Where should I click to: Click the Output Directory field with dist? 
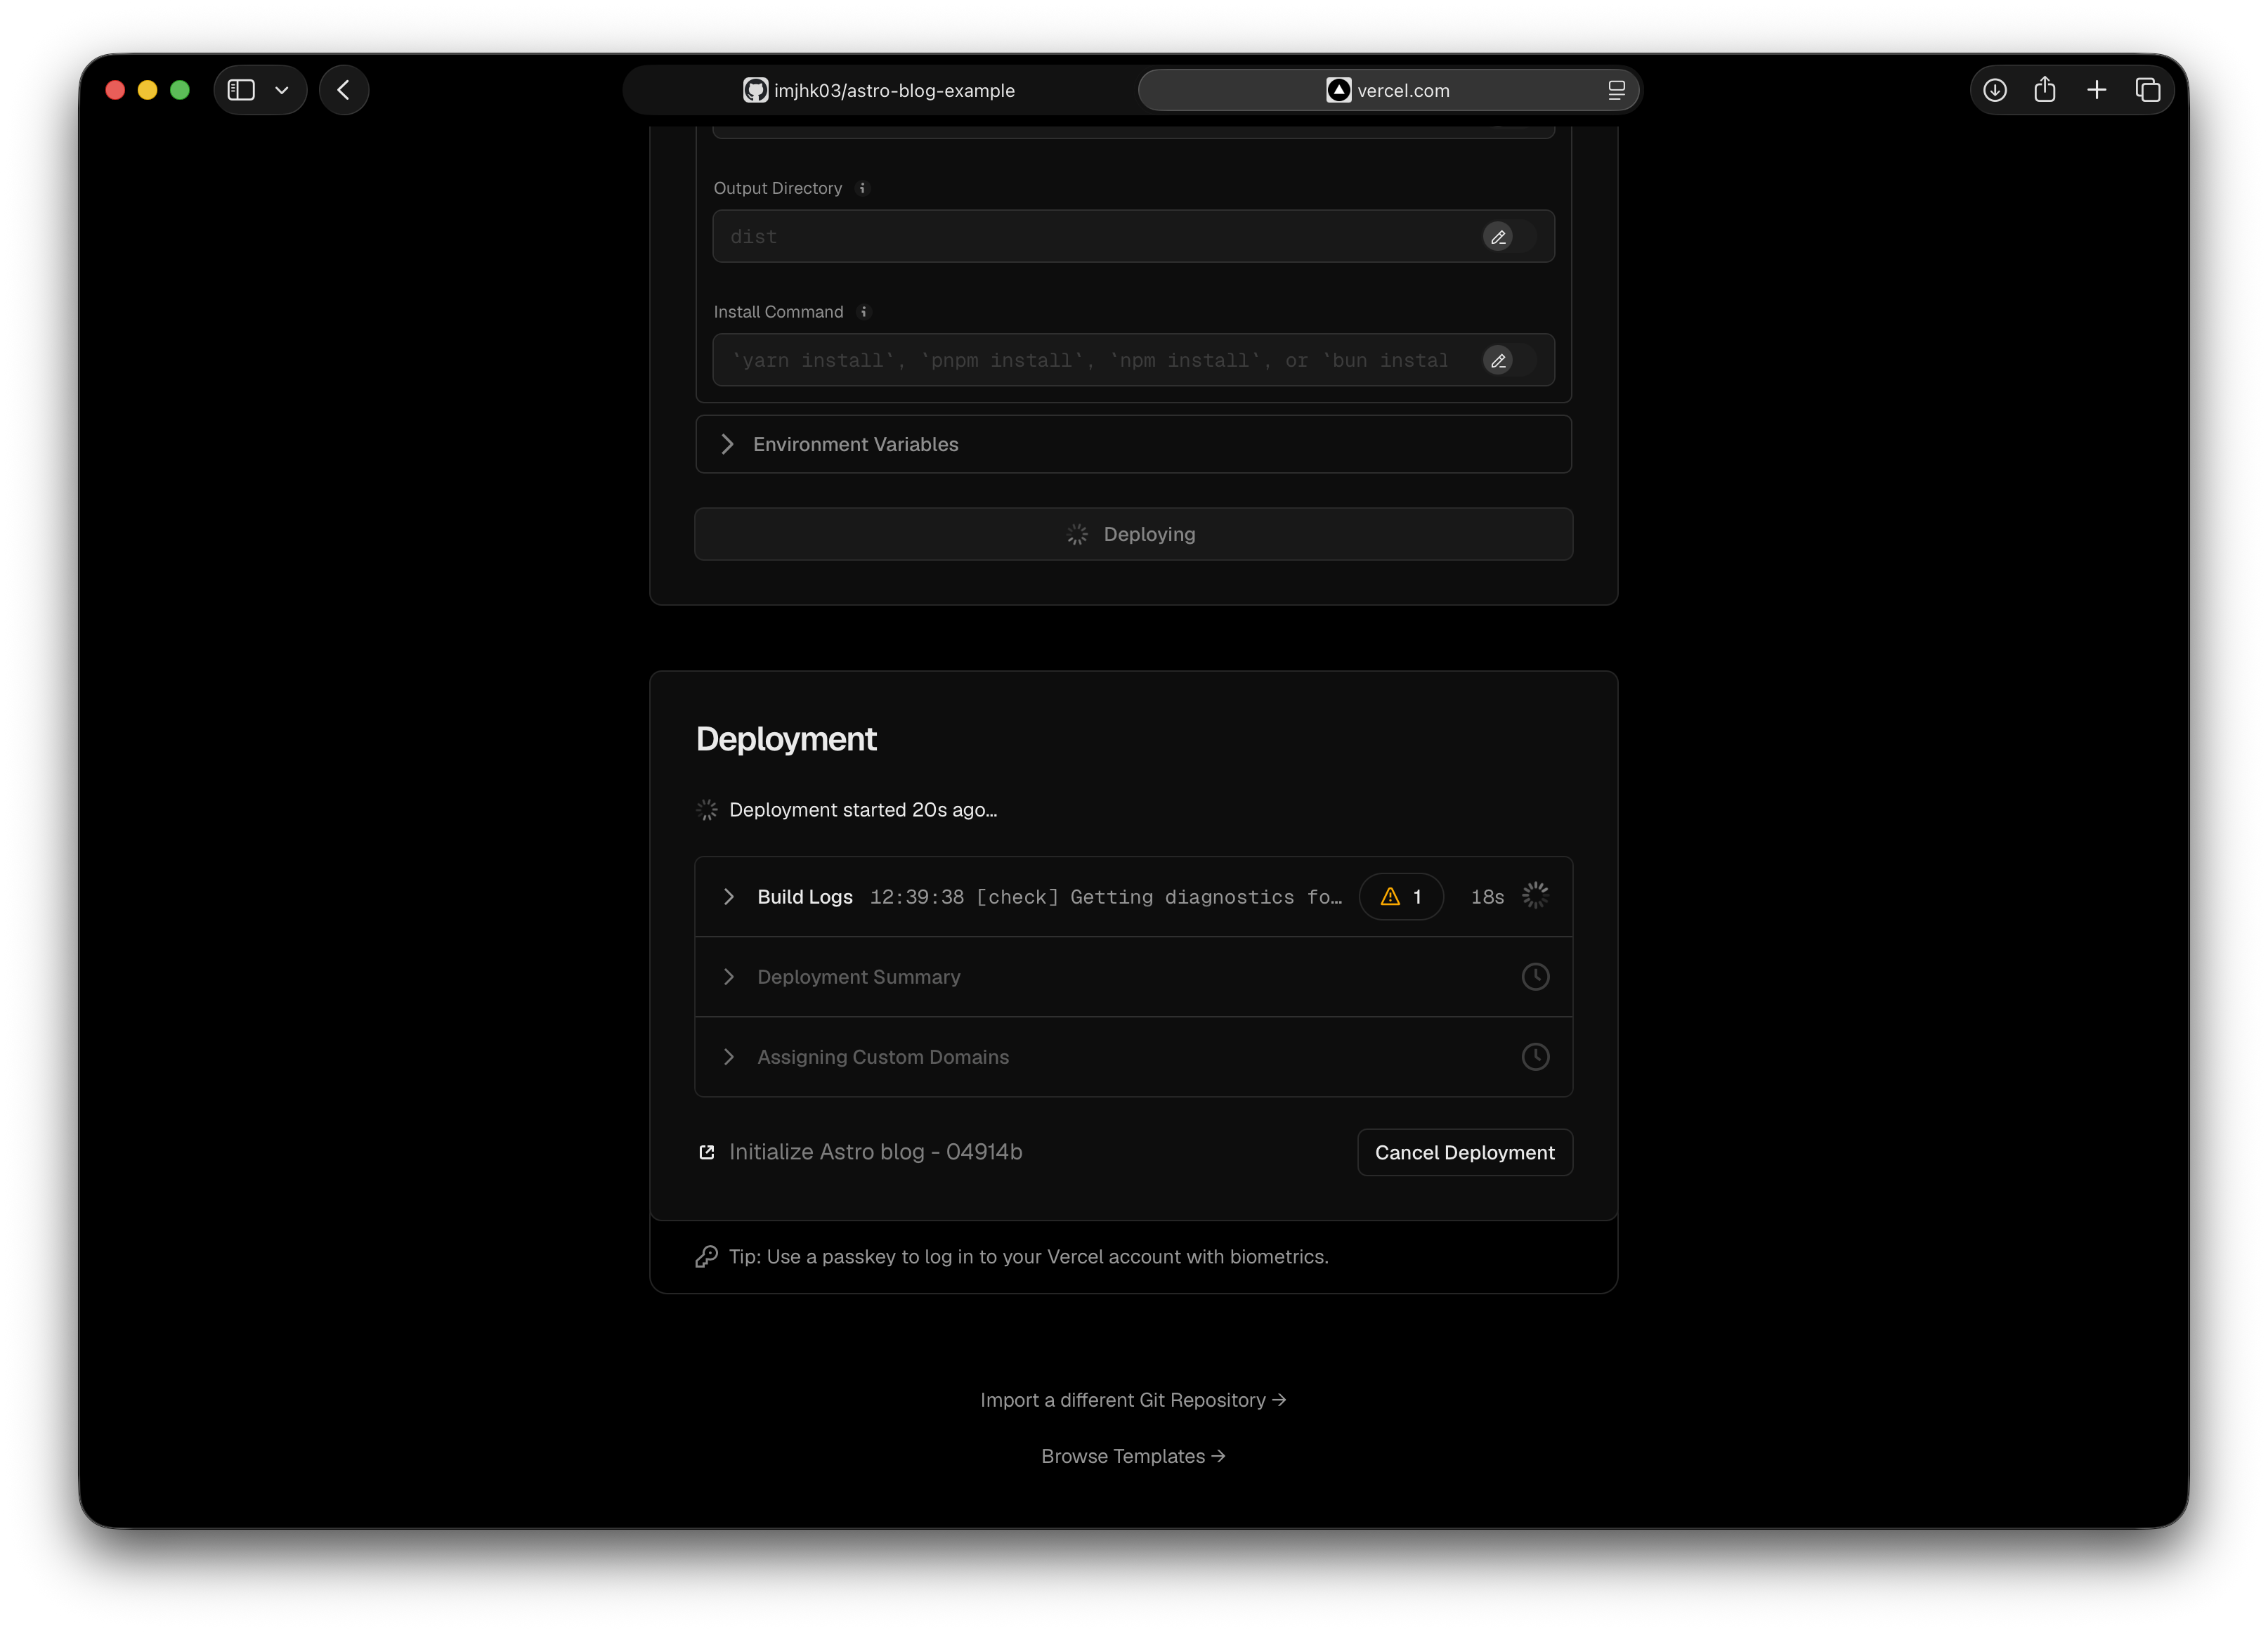click(1133, 236)
